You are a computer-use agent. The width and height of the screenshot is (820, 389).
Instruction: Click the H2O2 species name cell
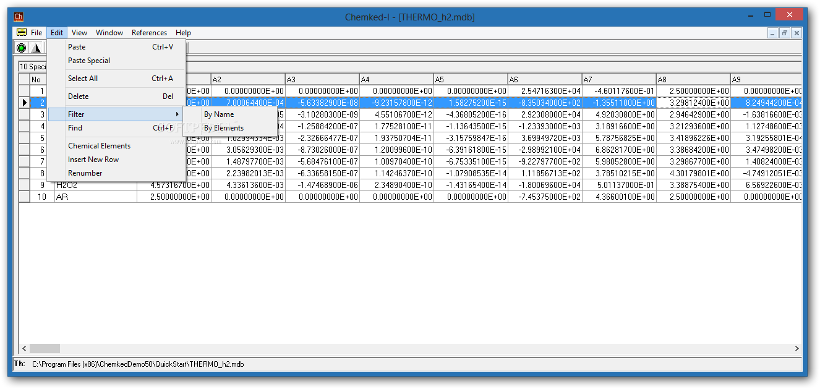click(x=96, y=185)
